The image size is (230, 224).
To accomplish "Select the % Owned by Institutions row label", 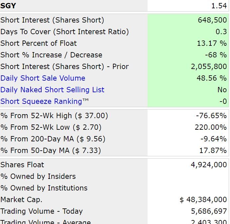I will coord(44,188).
